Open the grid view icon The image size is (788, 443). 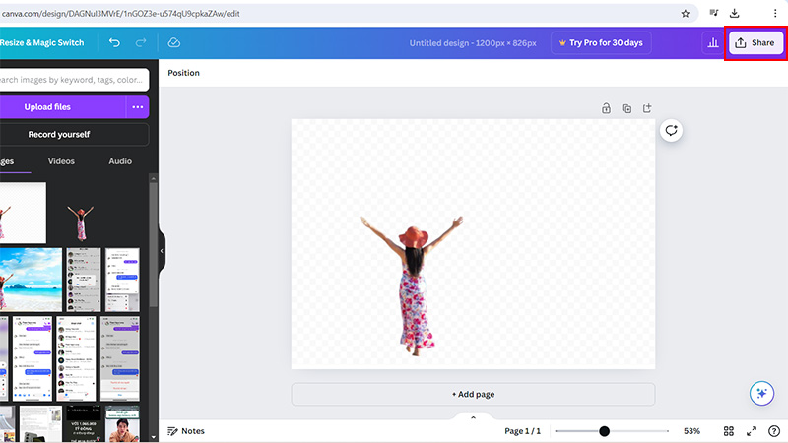729,431
